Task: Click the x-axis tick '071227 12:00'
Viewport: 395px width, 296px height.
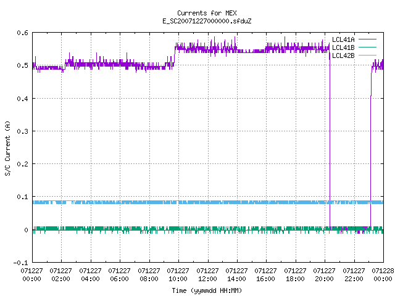Action: (x=207, y=275)
